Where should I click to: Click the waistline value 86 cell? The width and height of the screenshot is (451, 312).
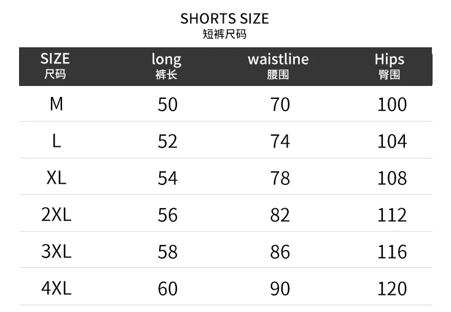280,252
